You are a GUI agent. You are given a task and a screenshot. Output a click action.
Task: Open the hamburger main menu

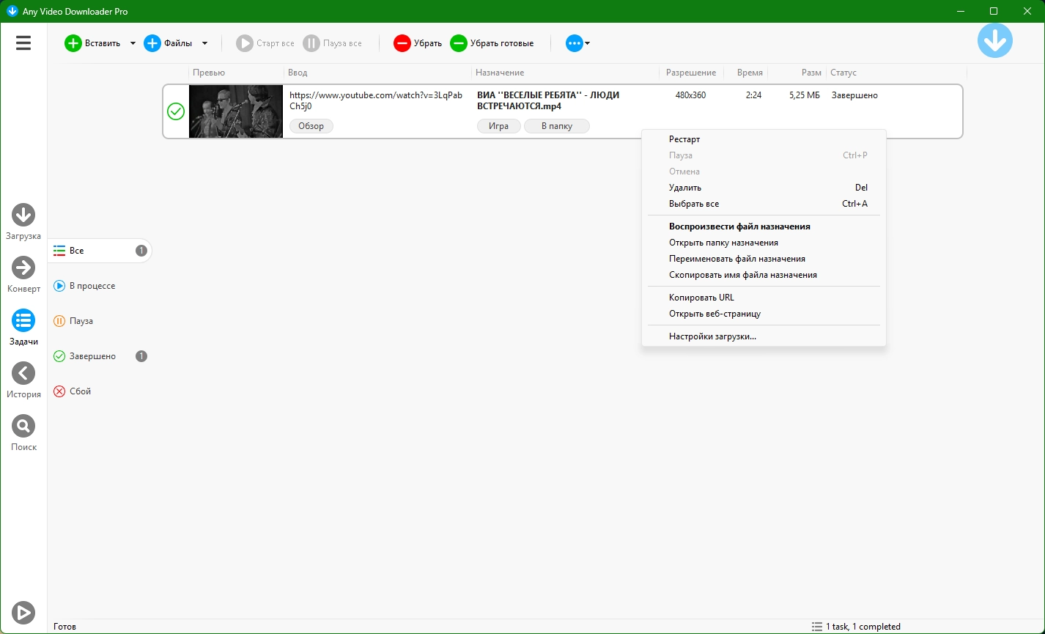click(23, 43)
